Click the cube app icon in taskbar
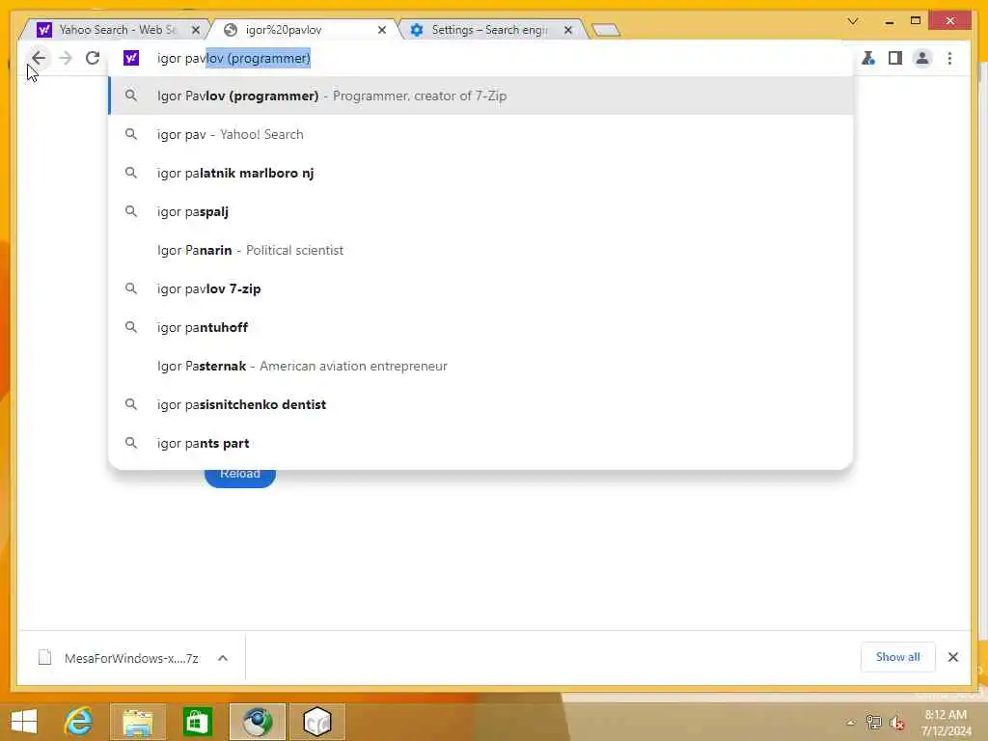Screen dimensions: 988x741 coord(317,722)
